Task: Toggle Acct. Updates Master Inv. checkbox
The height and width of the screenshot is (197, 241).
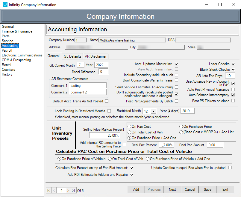Action: [176, 64]
